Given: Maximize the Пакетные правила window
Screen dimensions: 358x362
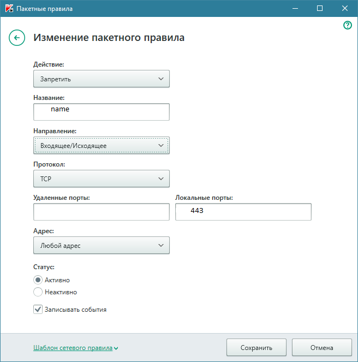Looking at the screenshot, I should pyautogui.click(x=320, y=9).
